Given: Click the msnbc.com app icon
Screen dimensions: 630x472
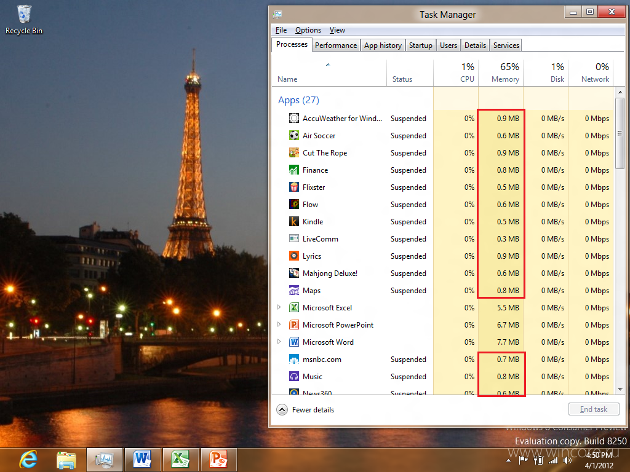Looking at the screenshot, I should 293,360.
